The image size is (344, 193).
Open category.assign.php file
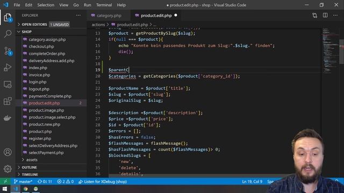coord(47,39)
